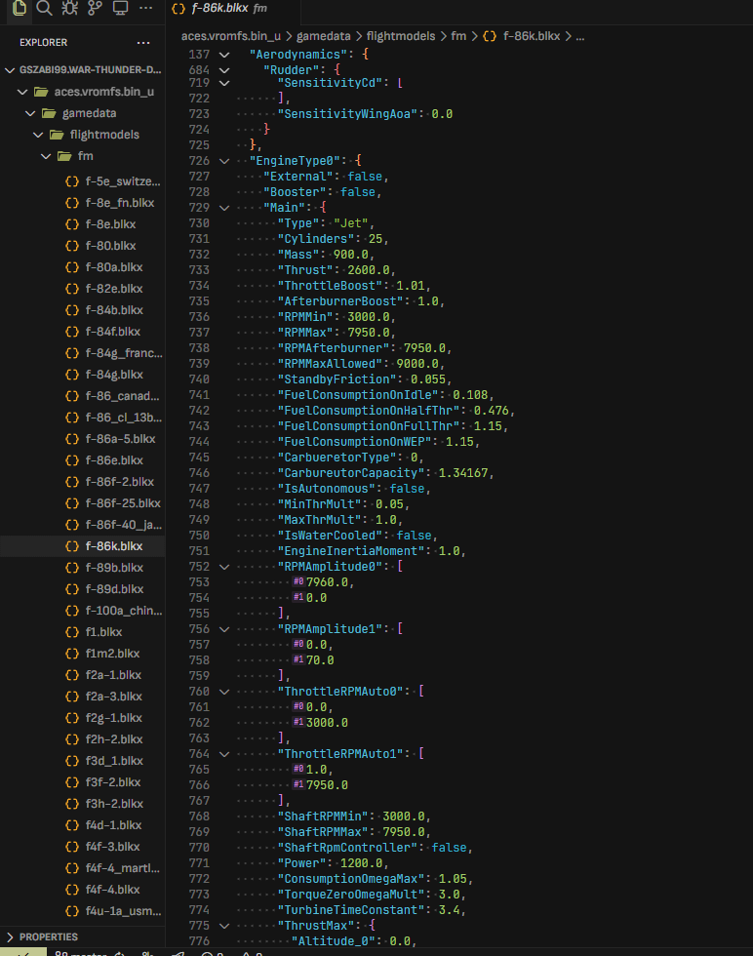The width and height of the screenshot is (753, 956).
Task: Click line number 733 in the gutter
Action: click(x=199, y=270)
